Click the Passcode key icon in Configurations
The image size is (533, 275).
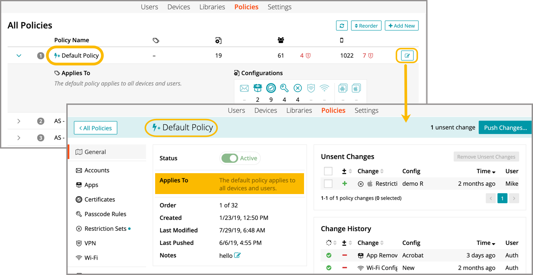pyautogui.click(x=284, y=88)
